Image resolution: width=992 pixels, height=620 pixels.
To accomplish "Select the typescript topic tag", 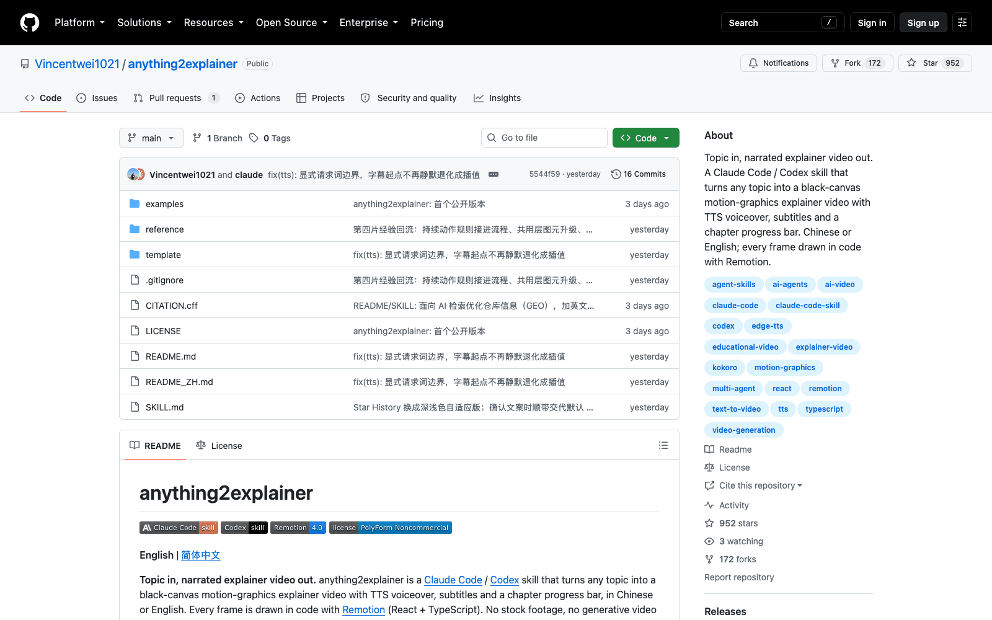I will coord(824,409).
